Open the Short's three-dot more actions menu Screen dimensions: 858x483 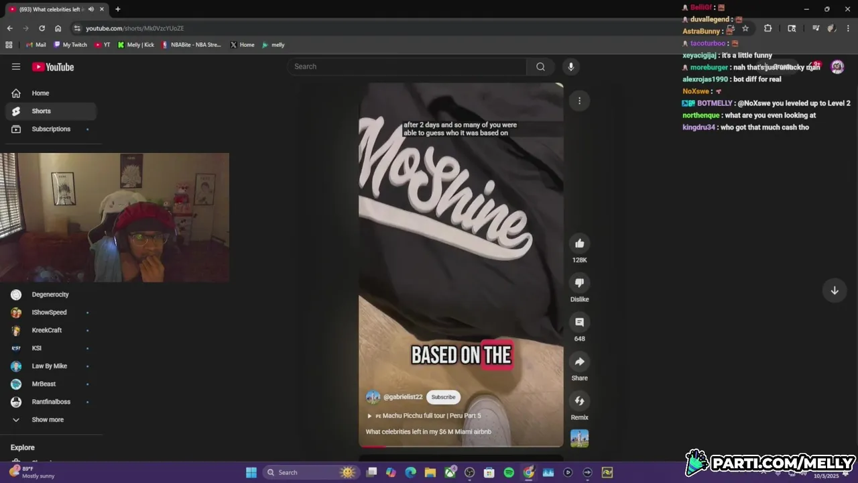click(579, 101)
